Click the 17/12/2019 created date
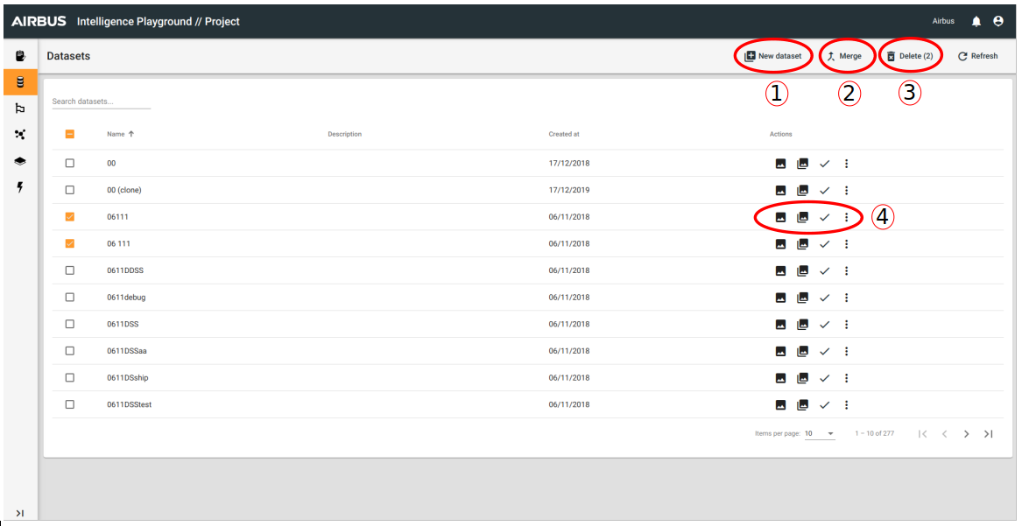This screenshot has height=526, width=1022. tap(569, 190)
